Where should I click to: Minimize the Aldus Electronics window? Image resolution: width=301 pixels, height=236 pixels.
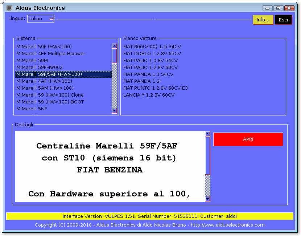[x=267, y=8]
